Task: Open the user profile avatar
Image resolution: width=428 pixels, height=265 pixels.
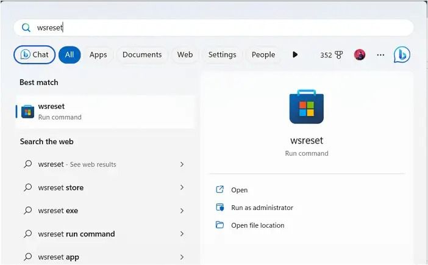Action: (x=360, y=55)
